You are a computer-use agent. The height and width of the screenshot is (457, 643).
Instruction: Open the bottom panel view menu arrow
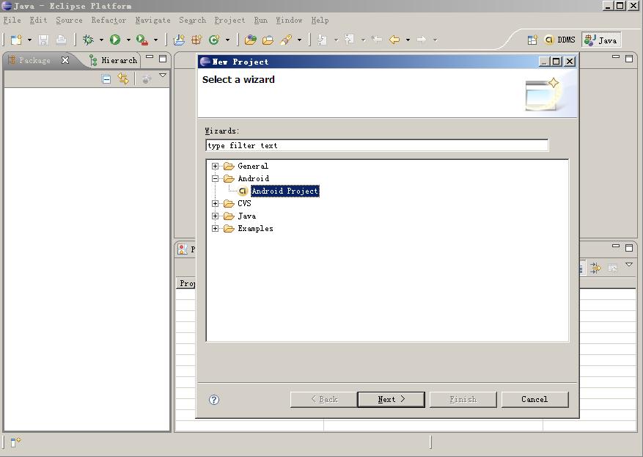click(x=629, y=265)
